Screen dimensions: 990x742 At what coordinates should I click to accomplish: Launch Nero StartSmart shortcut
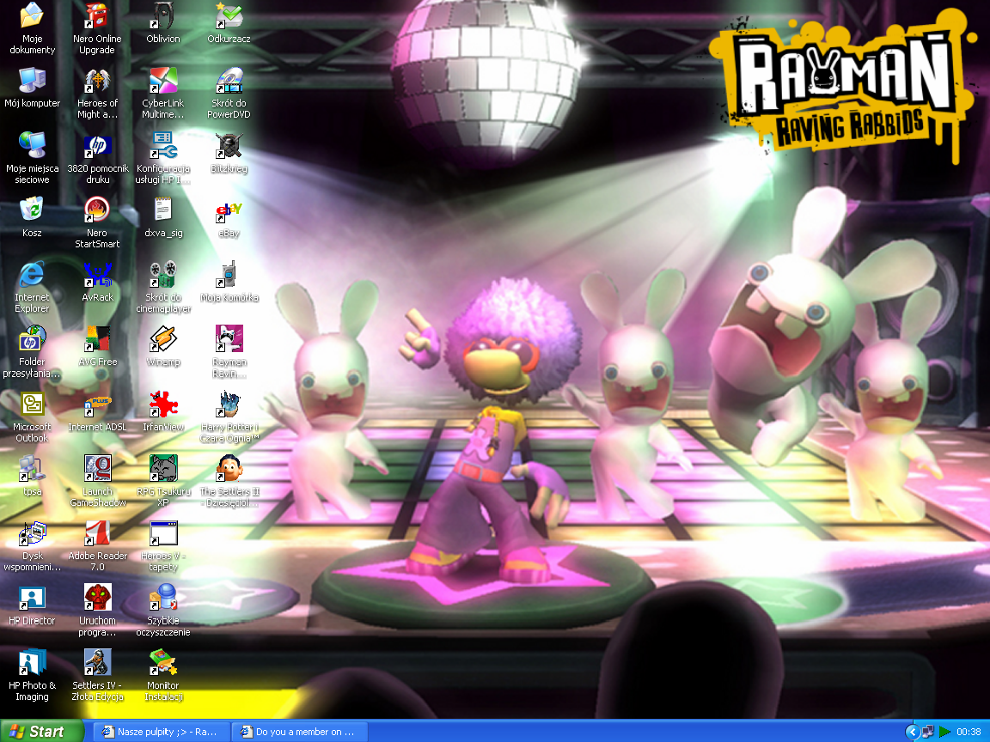coord(97,210)
